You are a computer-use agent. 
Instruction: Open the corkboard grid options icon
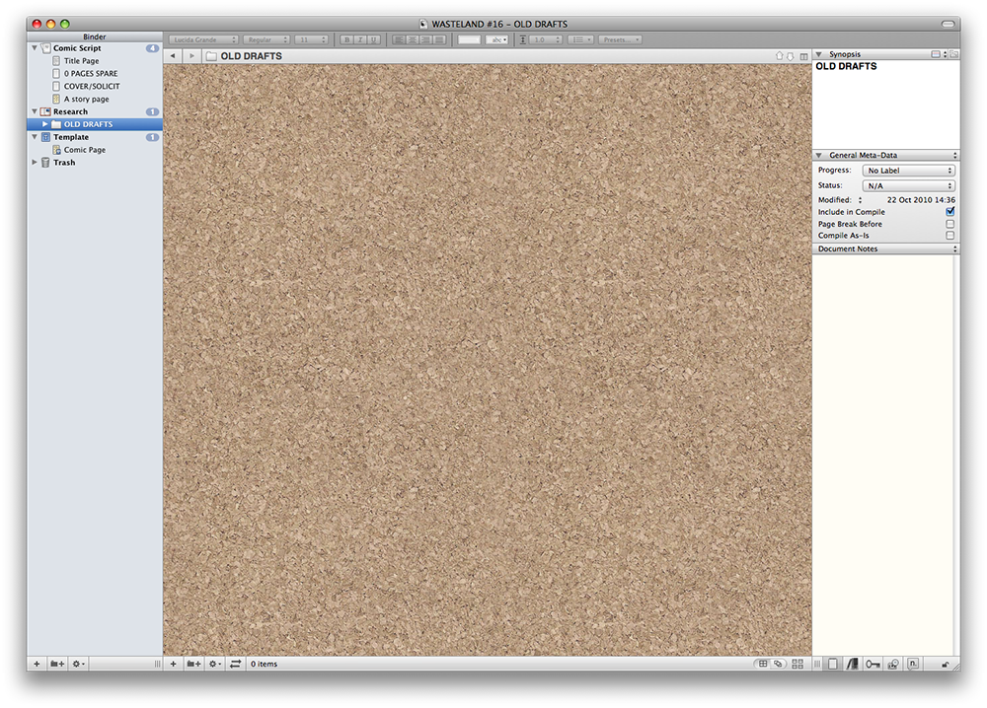(x=797, y=665)
